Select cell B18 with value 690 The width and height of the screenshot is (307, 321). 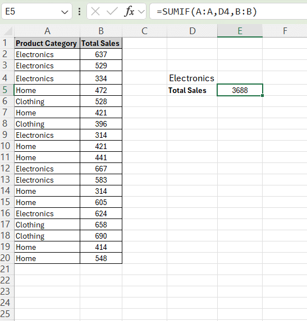click(101, 236)
